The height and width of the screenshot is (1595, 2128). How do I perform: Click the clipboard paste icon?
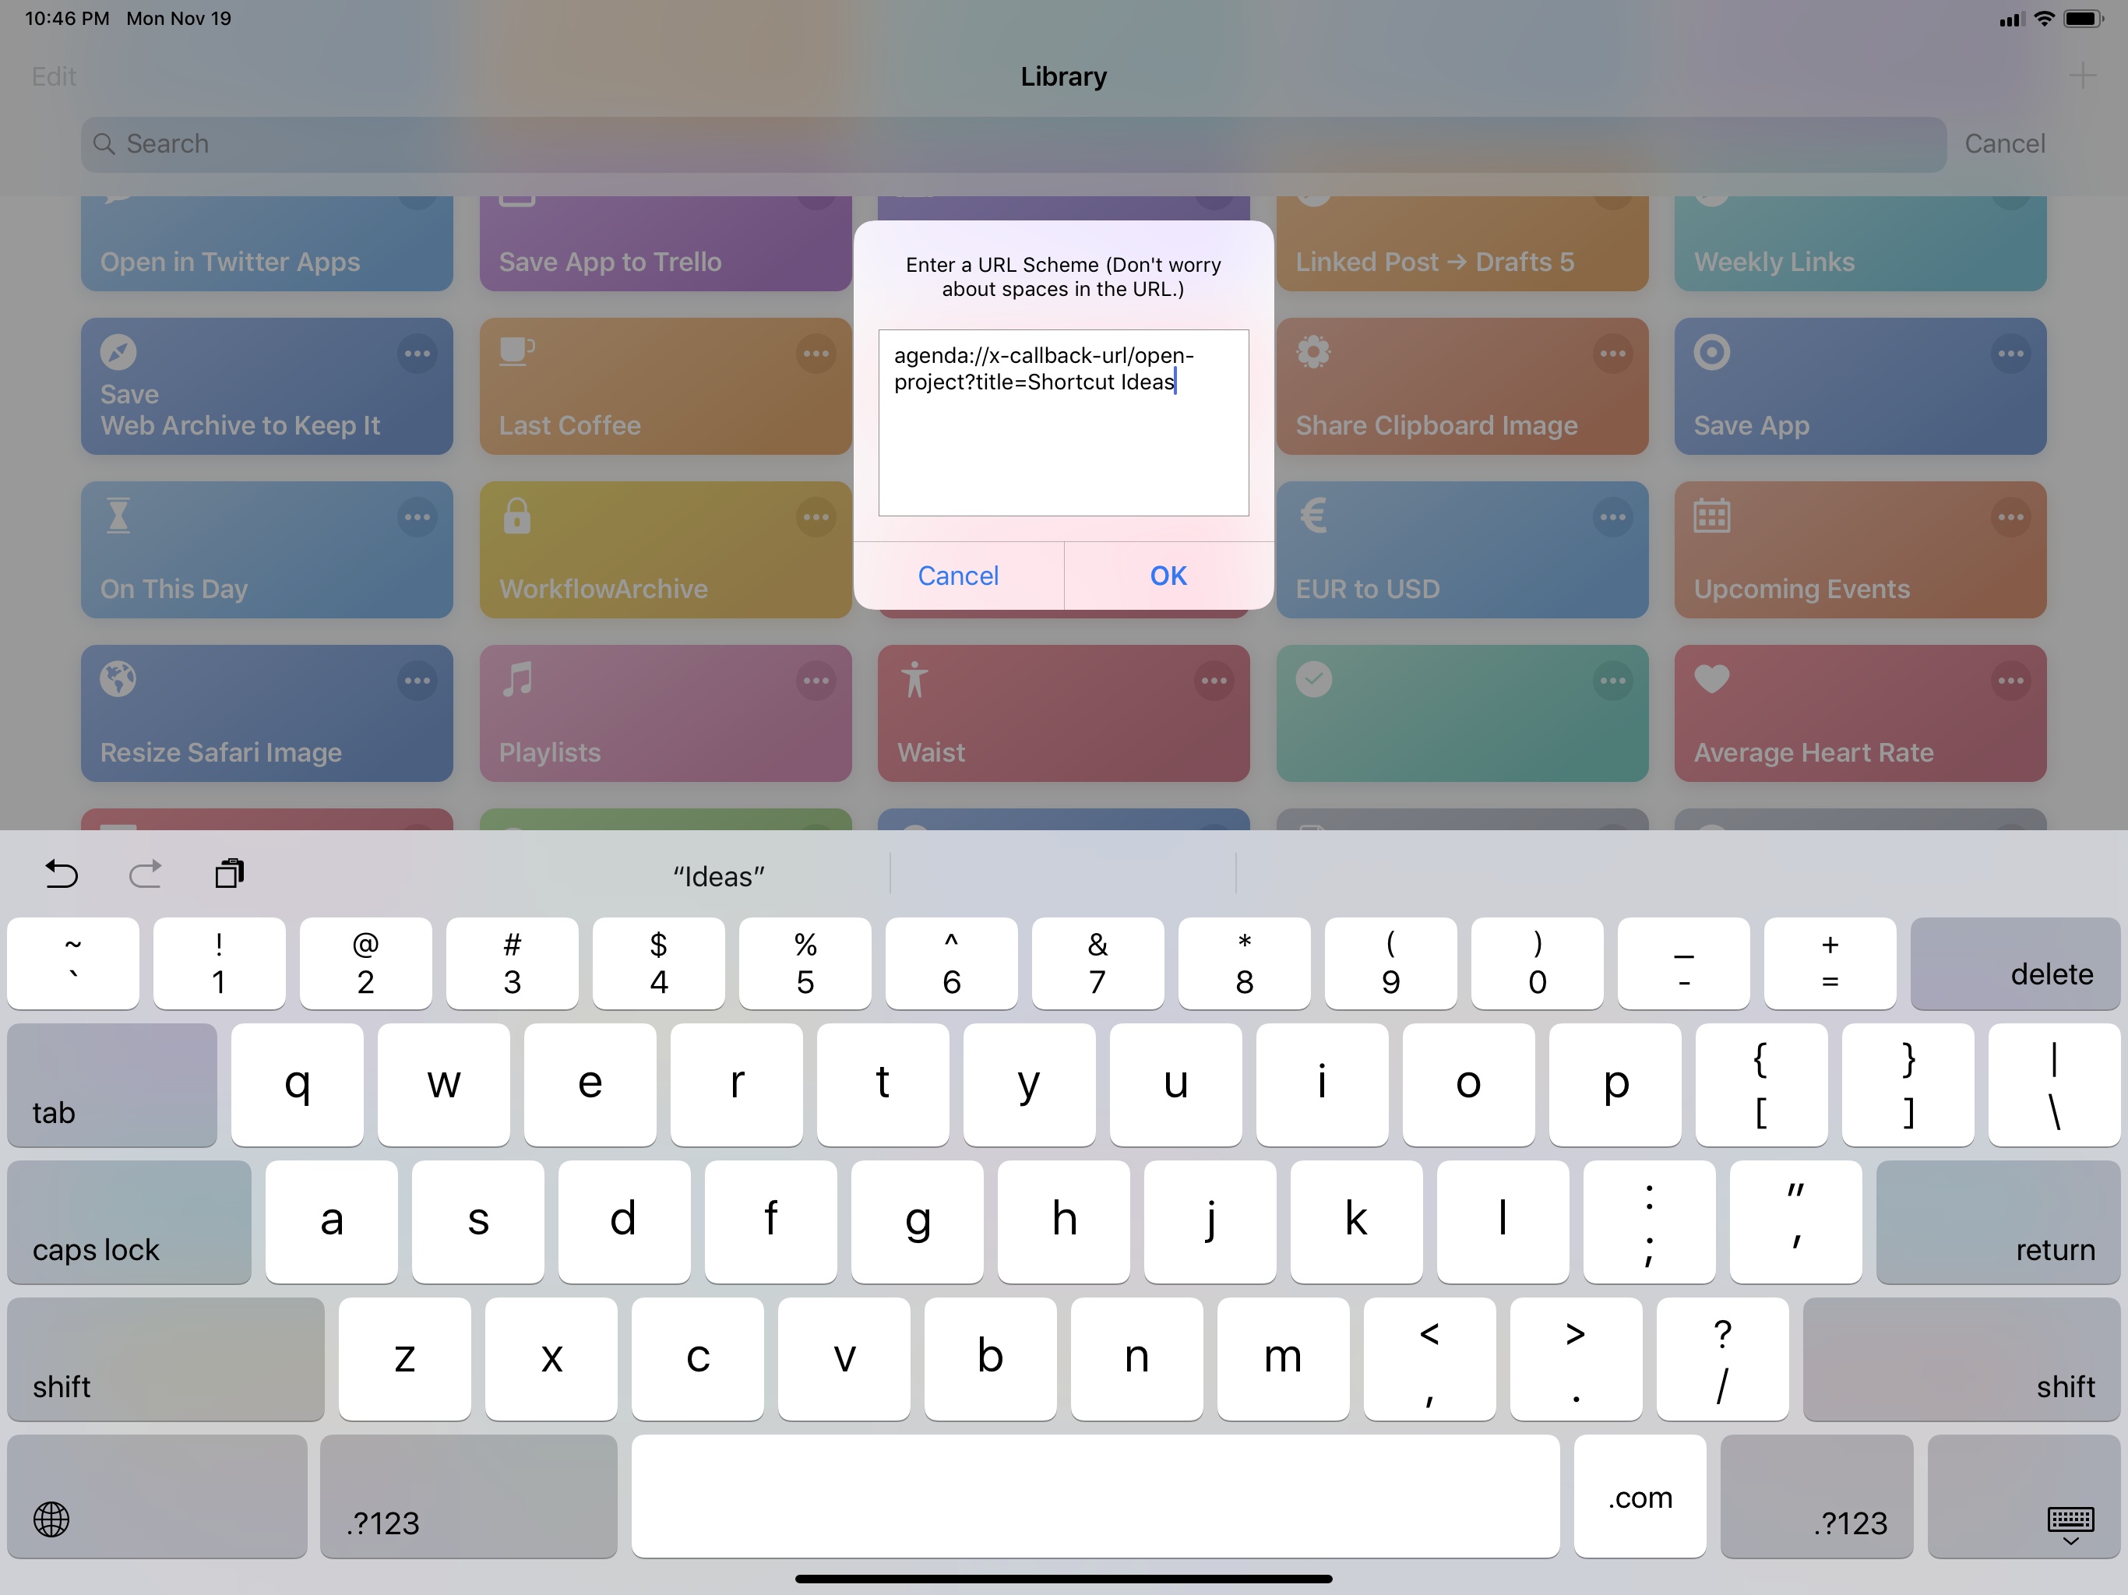click(x=228, y=873)
